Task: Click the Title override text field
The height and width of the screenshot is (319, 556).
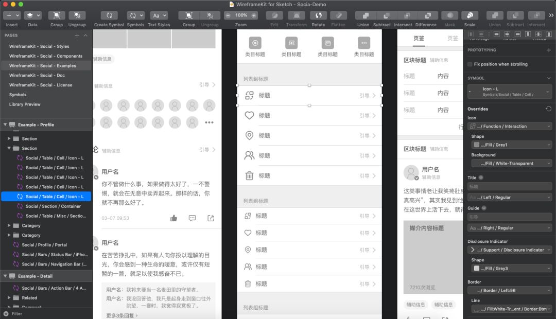Action: [x=510, y=187]
